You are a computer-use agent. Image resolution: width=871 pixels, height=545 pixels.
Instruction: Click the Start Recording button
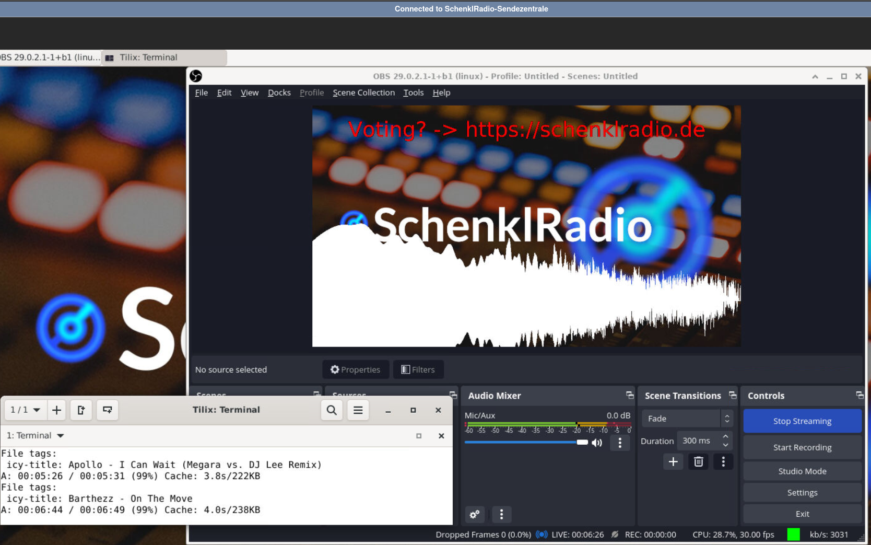click(x=802, y=447)
